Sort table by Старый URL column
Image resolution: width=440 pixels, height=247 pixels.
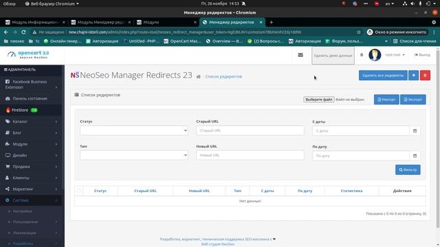tap(145, 191)
